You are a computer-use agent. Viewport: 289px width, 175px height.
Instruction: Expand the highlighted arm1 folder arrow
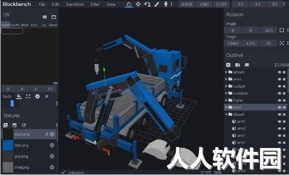pyautogui.click(x=226, y=107)
